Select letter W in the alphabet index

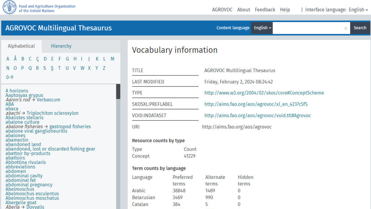(82, 68)
